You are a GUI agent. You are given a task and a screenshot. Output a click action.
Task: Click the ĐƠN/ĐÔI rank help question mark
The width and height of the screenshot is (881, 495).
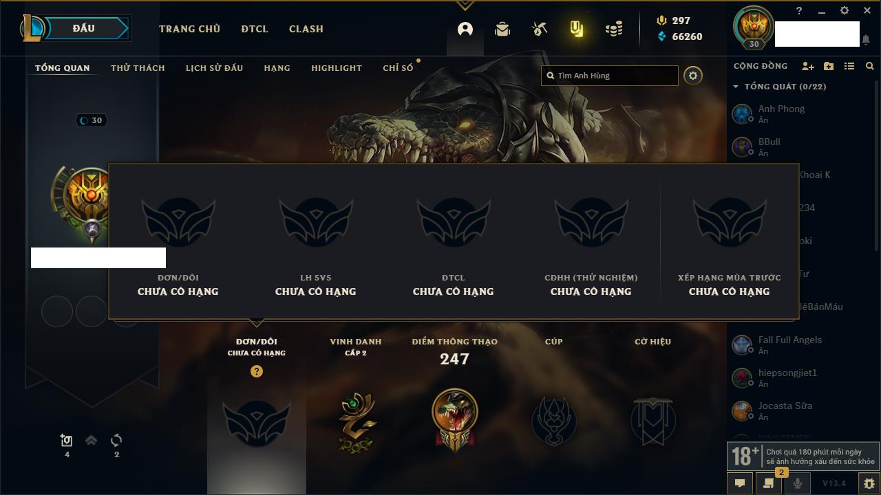[257, 371]
